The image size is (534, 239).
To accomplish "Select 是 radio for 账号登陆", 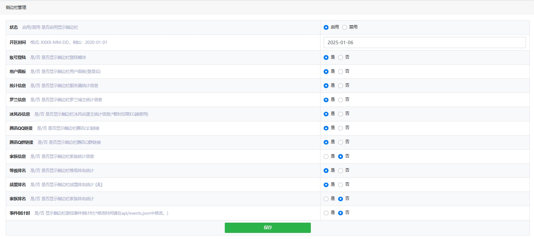I will [x=326, y=58].
